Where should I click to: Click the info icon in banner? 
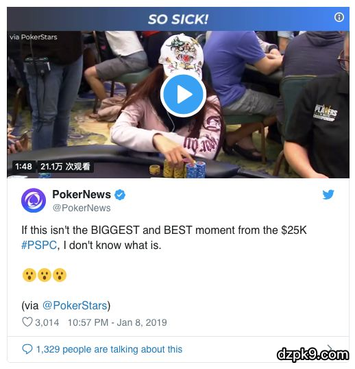[339, 17]
